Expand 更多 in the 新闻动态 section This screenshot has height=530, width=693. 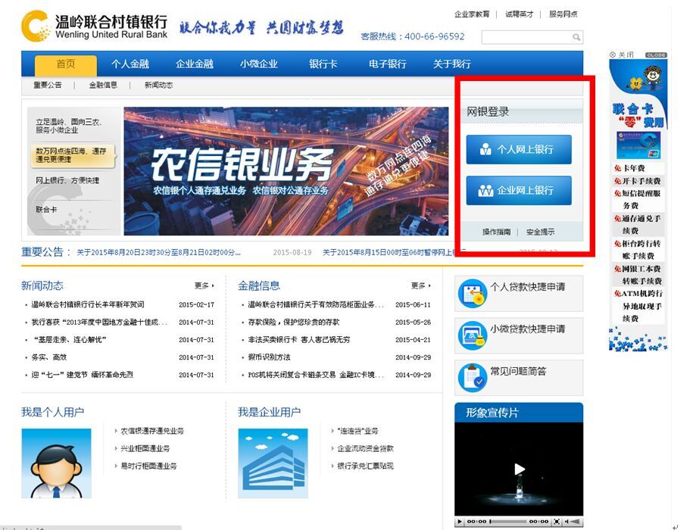[204, 286]
